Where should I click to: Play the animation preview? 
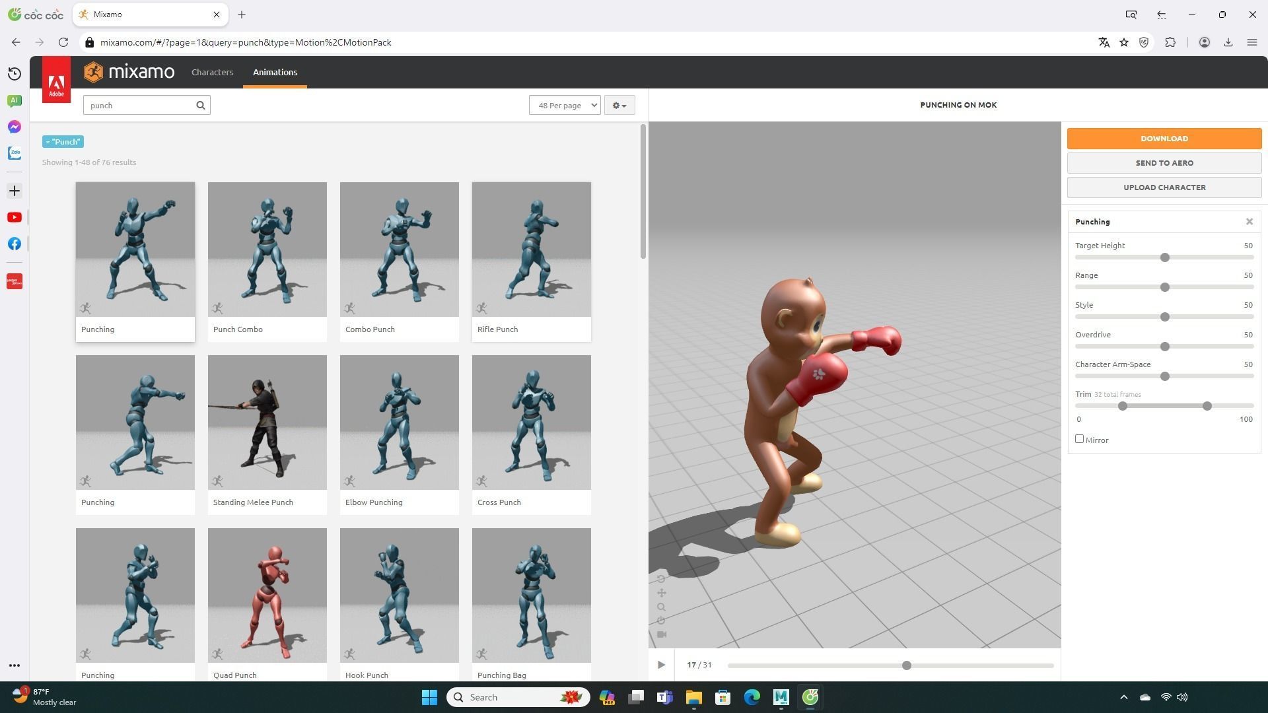click(661, 665)
